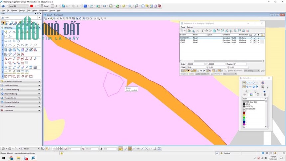
Task: Expand the Terrain Model task group
Action: 21,98
